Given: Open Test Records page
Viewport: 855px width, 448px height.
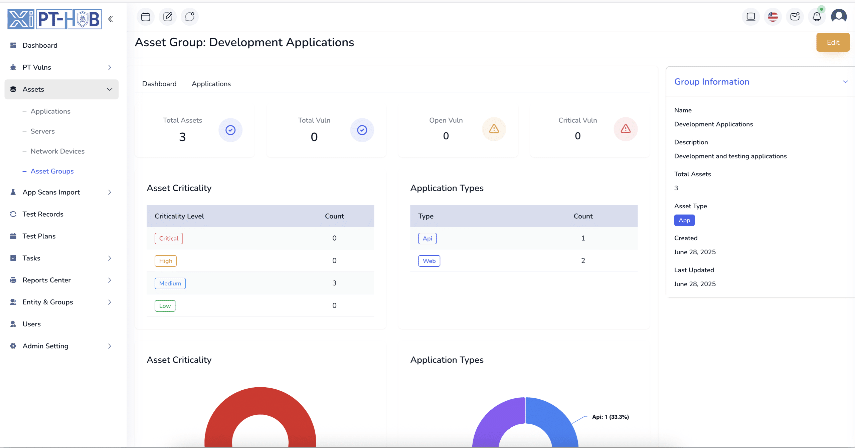Looking at the screenshot, I should pos(43,214).
